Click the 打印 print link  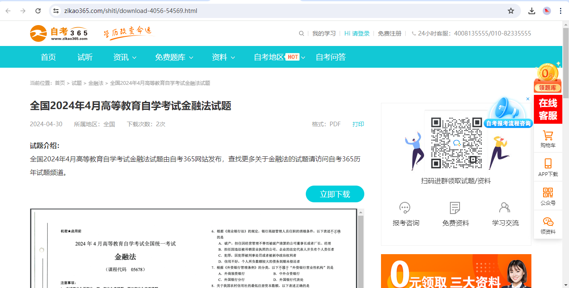(358, 124)
